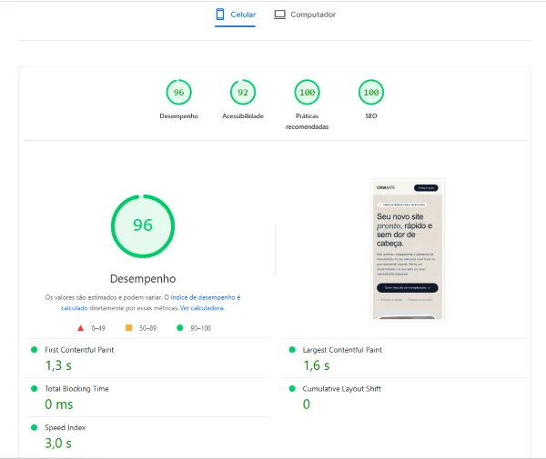Click the mobile page screenshot thumbnail

click(408, 250)
